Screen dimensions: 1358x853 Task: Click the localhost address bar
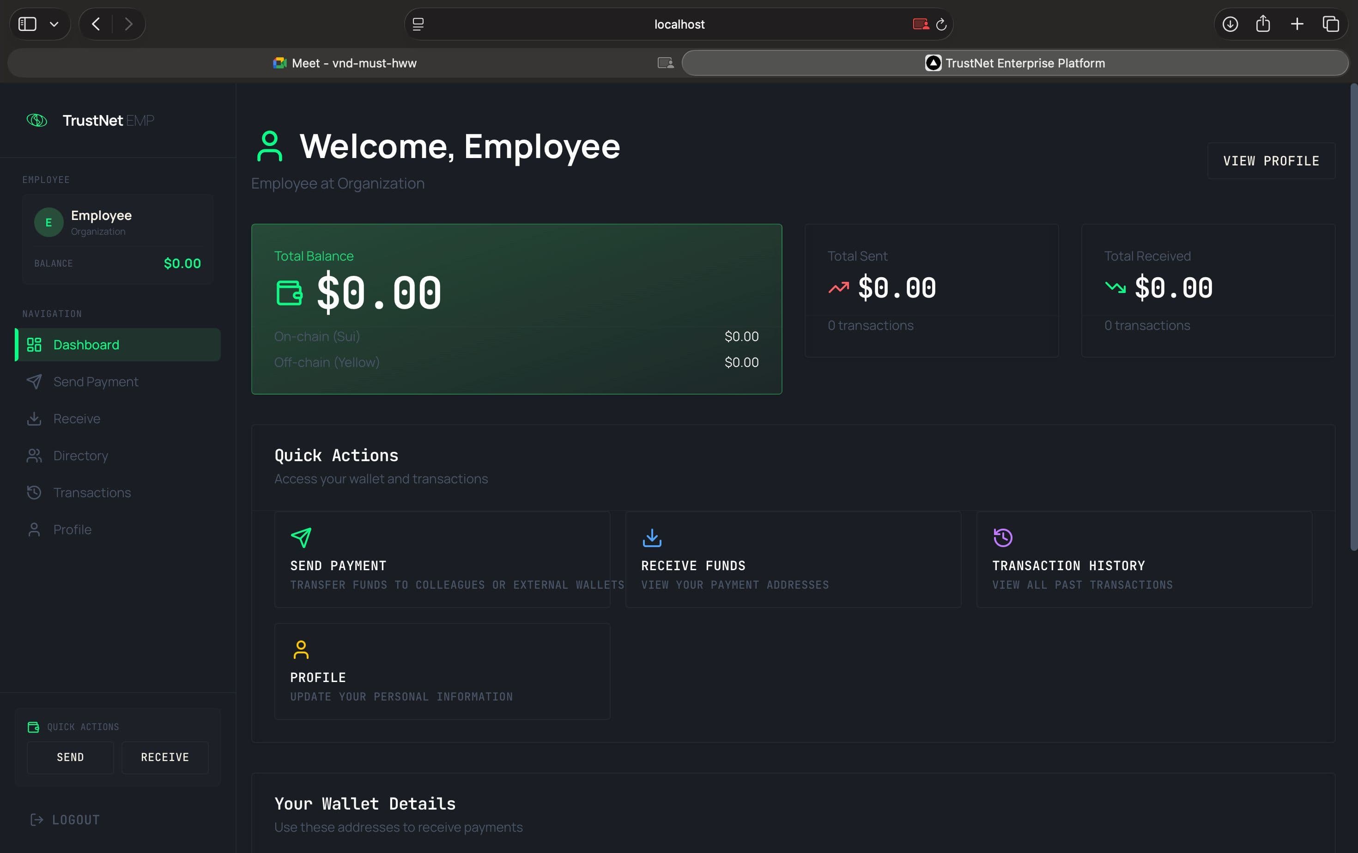pos(679,24)
